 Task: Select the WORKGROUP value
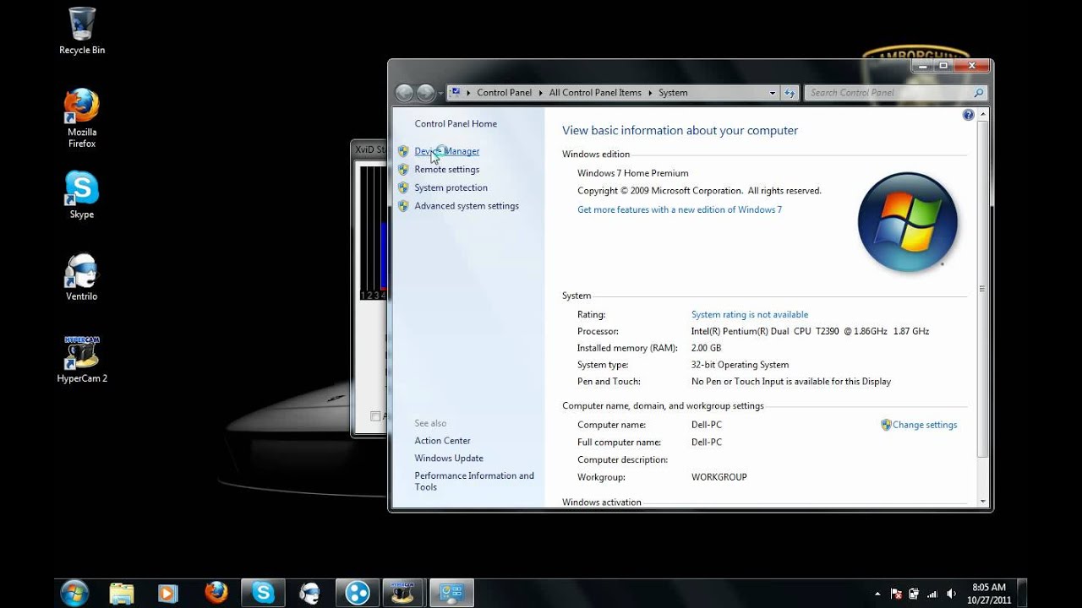point(719,477)
